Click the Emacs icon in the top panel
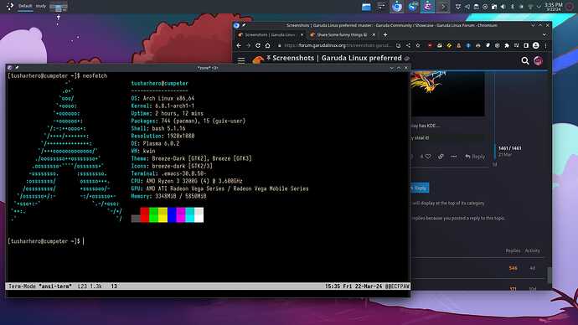The width and height of the screenshot is (578, 325). [x=427, y=7]
